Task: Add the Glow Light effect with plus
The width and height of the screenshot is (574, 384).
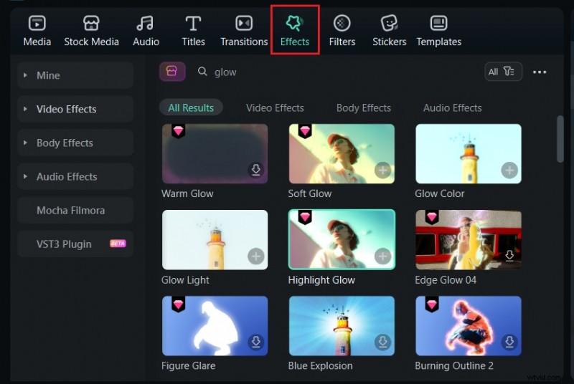Action: [x=256, y=256]
